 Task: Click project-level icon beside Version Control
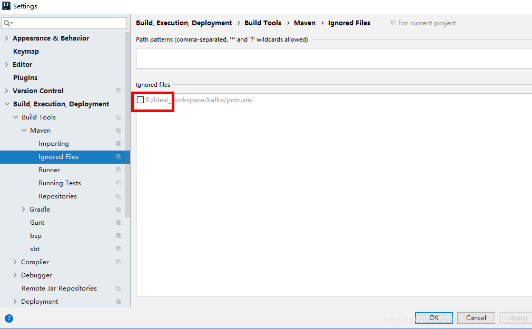pos(119,91)
